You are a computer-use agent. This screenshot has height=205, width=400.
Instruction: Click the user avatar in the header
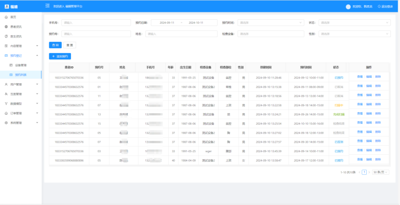tap(348, 7)
